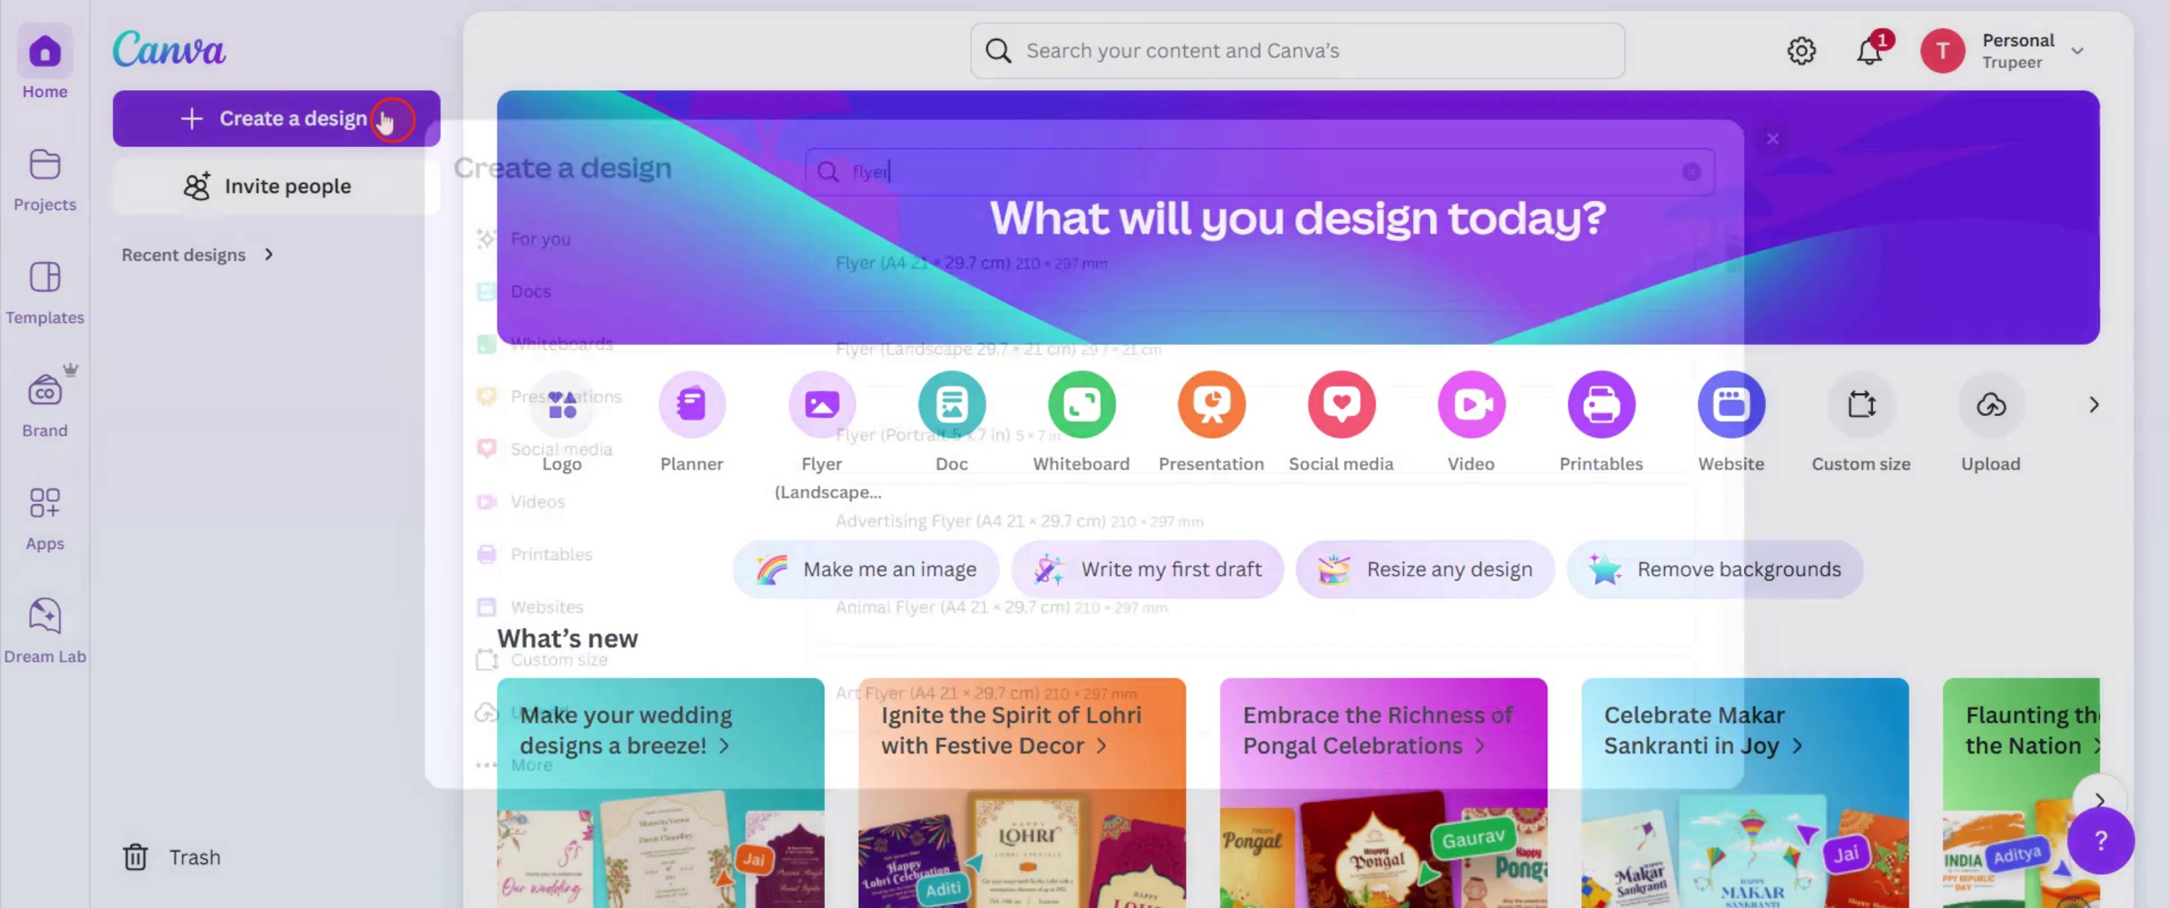Viewport: 2169px width, 908px height.
Task: Click the Create a design button
Action: point(276,119)
